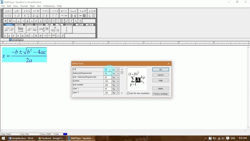Open the matrix templates palette

tap(83, 16)
